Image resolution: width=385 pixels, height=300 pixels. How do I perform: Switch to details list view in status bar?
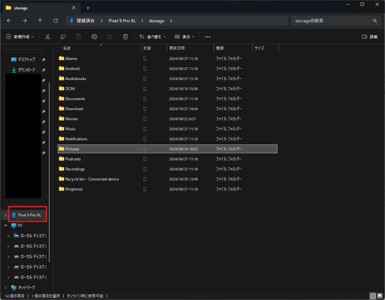[x=373, y=296]
